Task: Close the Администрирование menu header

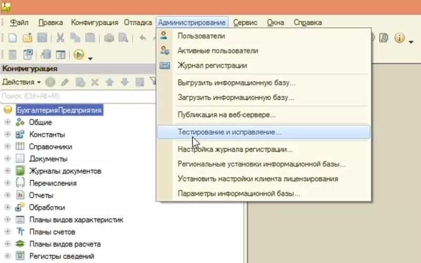Action: pyautogui.click(x=192, y=23)
